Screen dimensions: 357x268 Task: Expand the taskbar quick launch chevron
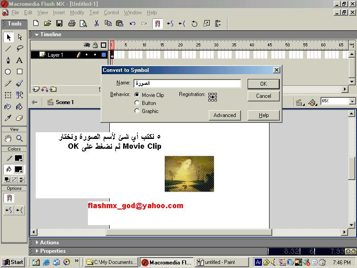tap(76, 260)
